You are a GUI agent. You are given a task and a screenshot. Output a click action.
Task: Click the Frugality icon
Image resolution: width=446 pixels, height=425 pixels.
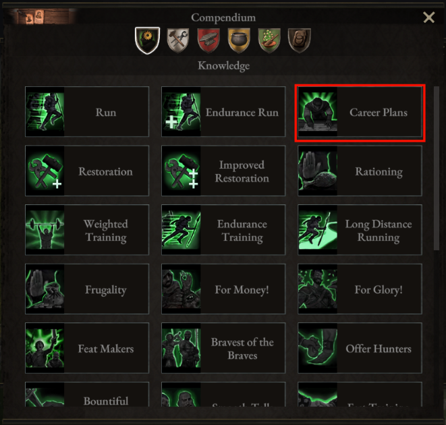[x=45, y=290]
